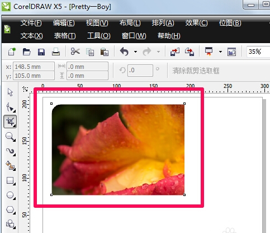Image resolution: width=270 pixels, height=233 pixels.
Task: Open the 编辑(E) menu
Action: pyautogui.click(x=64, y=23)
